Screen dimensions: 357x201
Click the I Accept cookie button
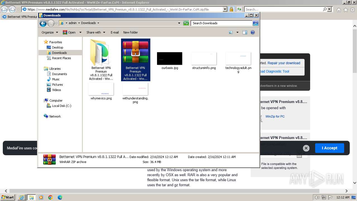tap(329, 148)
